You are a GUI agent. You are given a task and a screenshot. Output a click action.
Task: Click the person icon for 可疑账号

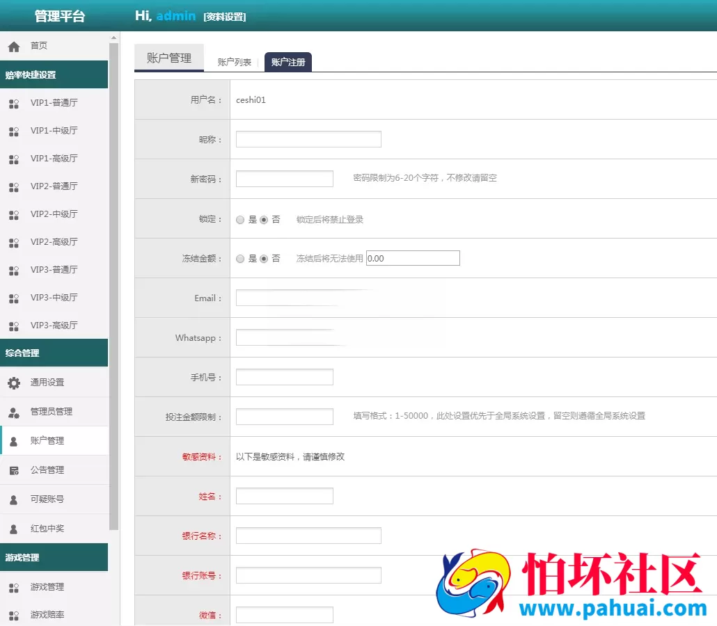pos(14,500)
